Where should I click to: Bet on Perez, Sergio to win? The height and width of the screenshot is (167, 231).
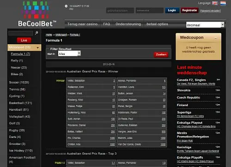point(142,106)
